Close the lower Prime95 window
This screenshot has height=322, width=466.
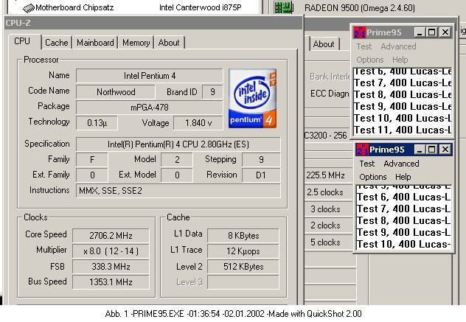[x=445, y=150]
